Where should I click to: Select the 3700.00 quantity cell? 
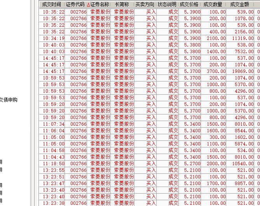213,71
